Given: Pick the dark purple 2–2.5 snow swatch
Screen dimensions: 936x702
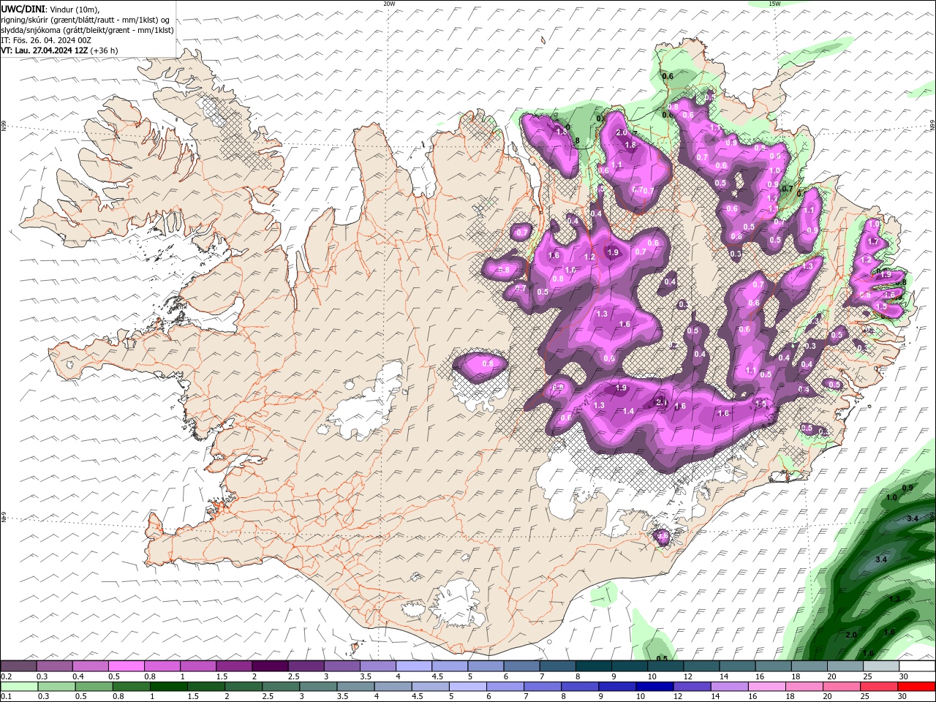Looking at the screenshot, I should tap(270, 666).
